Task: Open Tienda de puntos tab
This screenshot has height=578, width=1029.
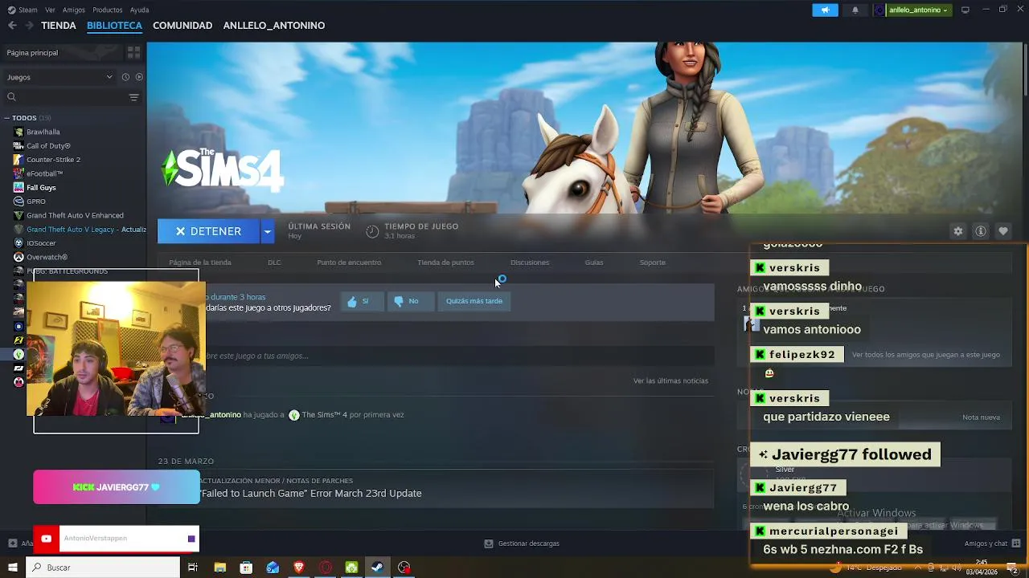Action: pyautogui.click(x=445, y=263)
